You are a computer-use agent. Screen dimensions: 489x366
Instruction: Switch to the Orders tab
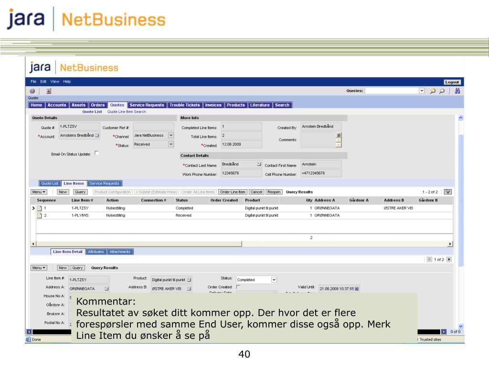click(x=98, y=105)
